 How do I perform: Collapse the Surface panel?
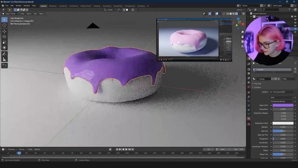click(257, 87)
